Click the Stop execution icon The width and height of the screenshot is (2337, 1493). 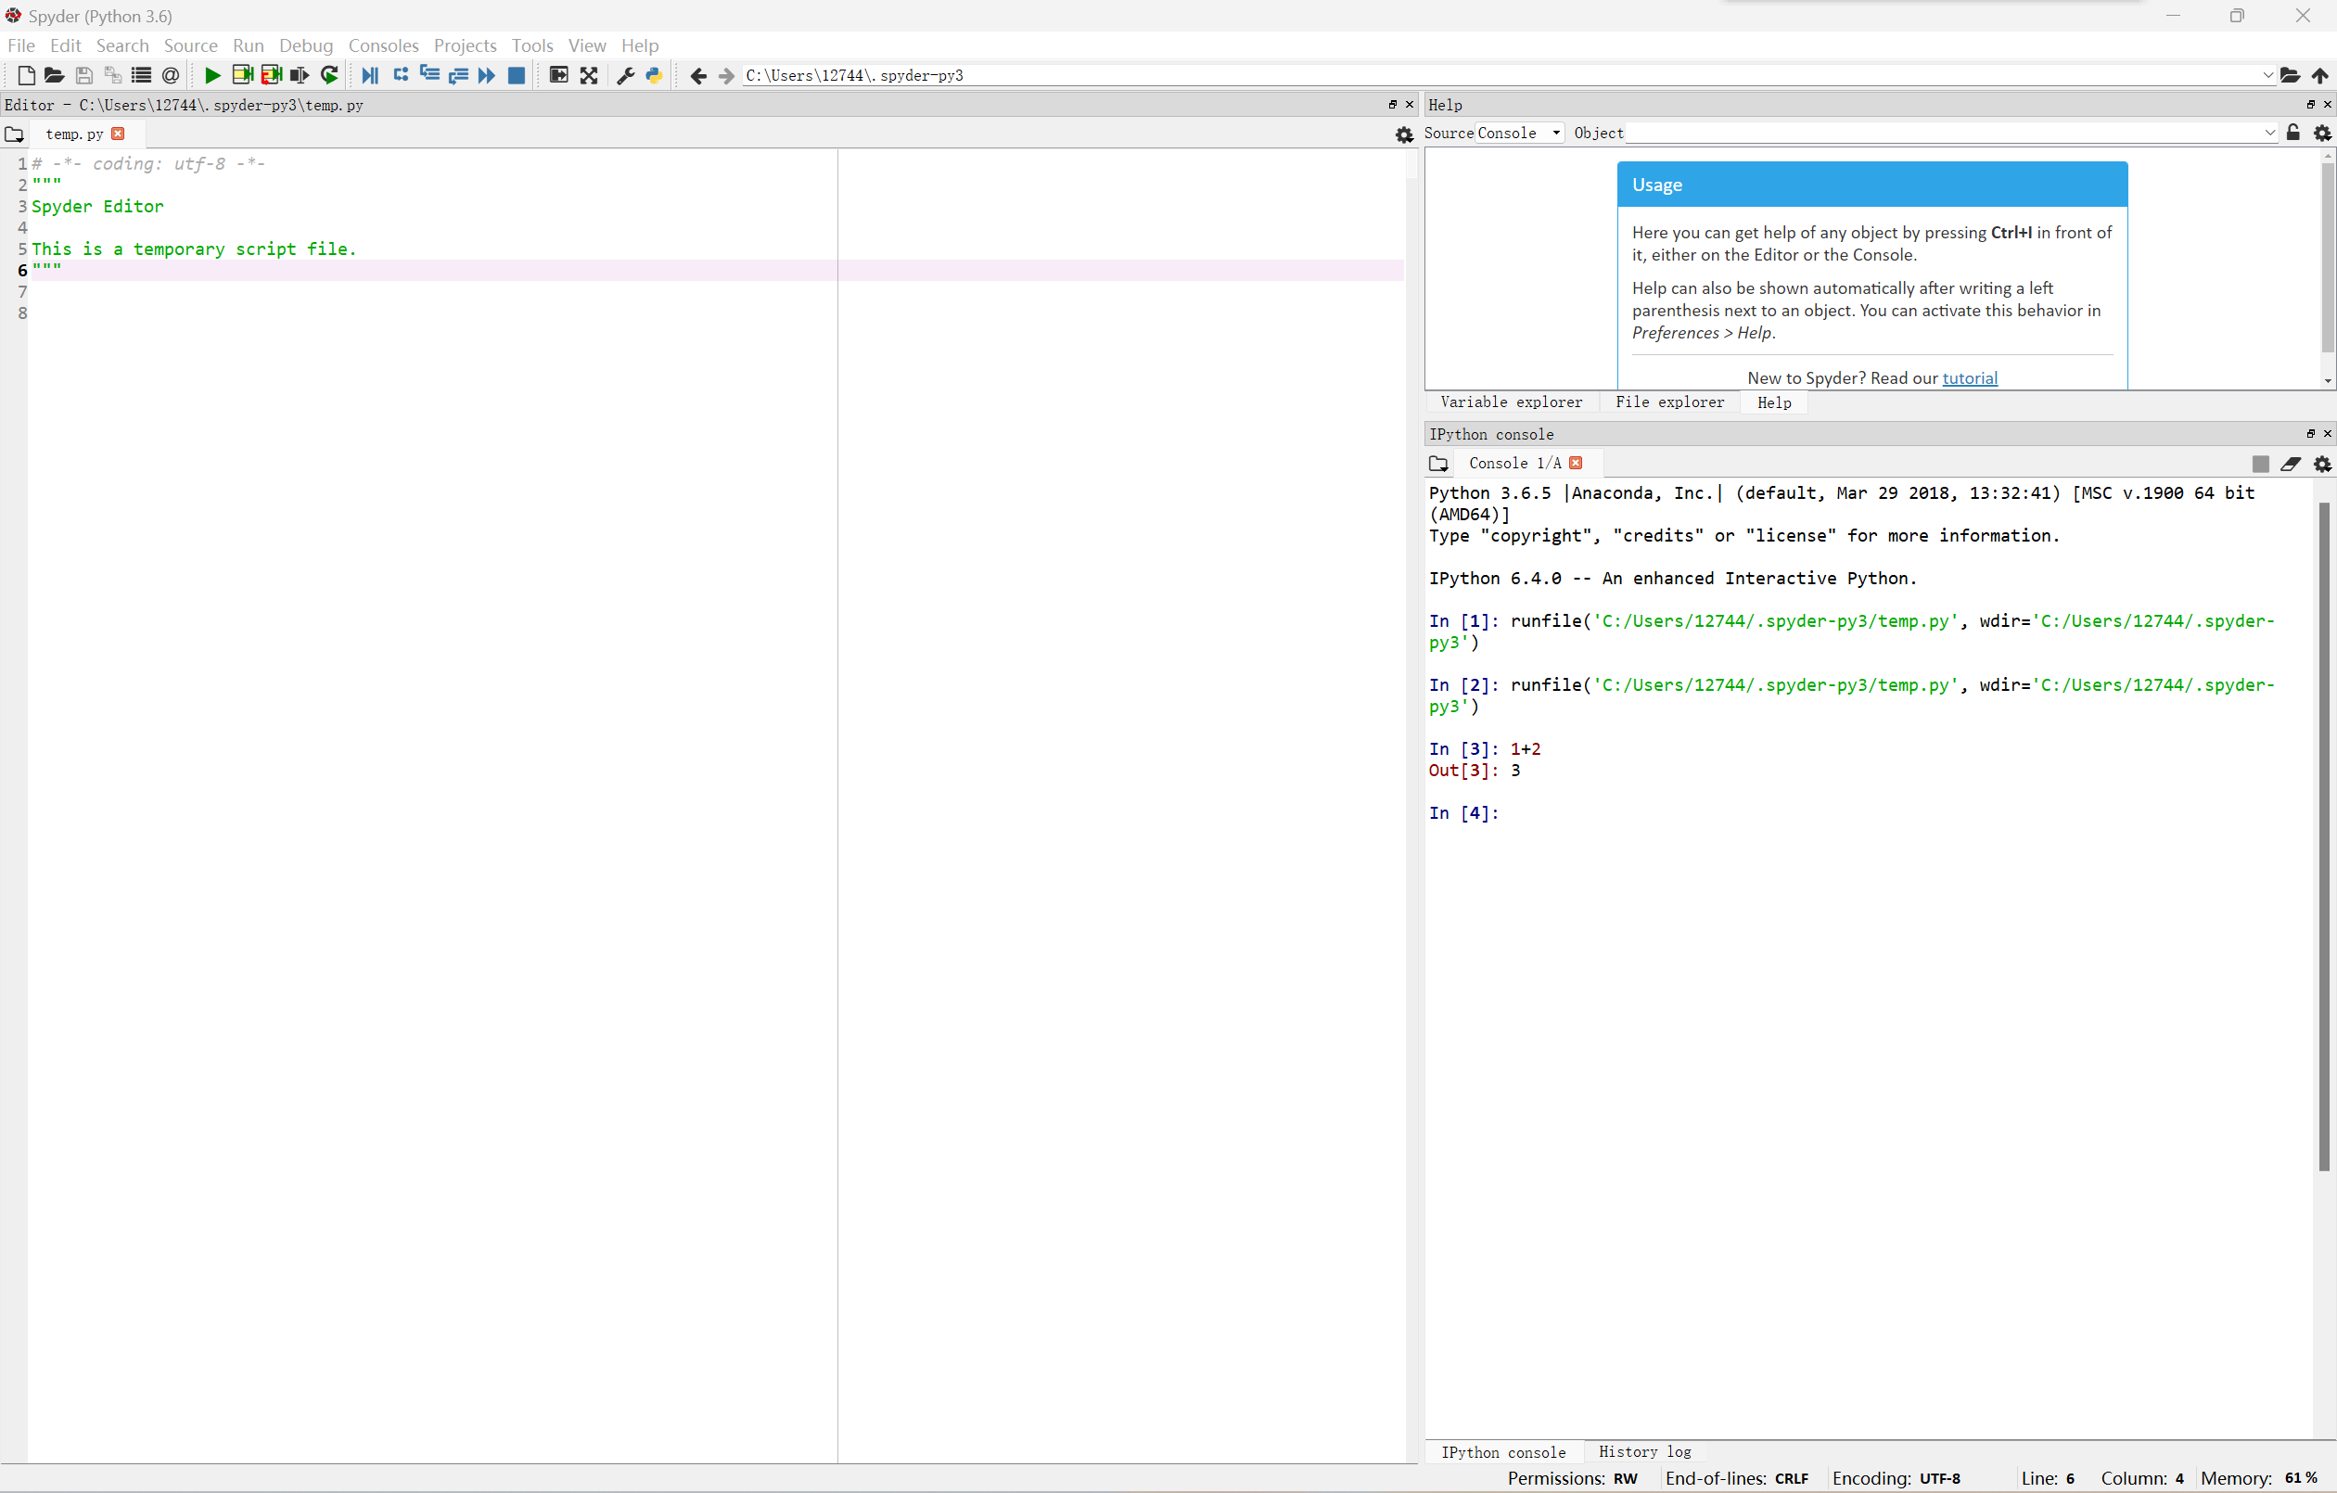pyautogui.click(x=517, y=75)
